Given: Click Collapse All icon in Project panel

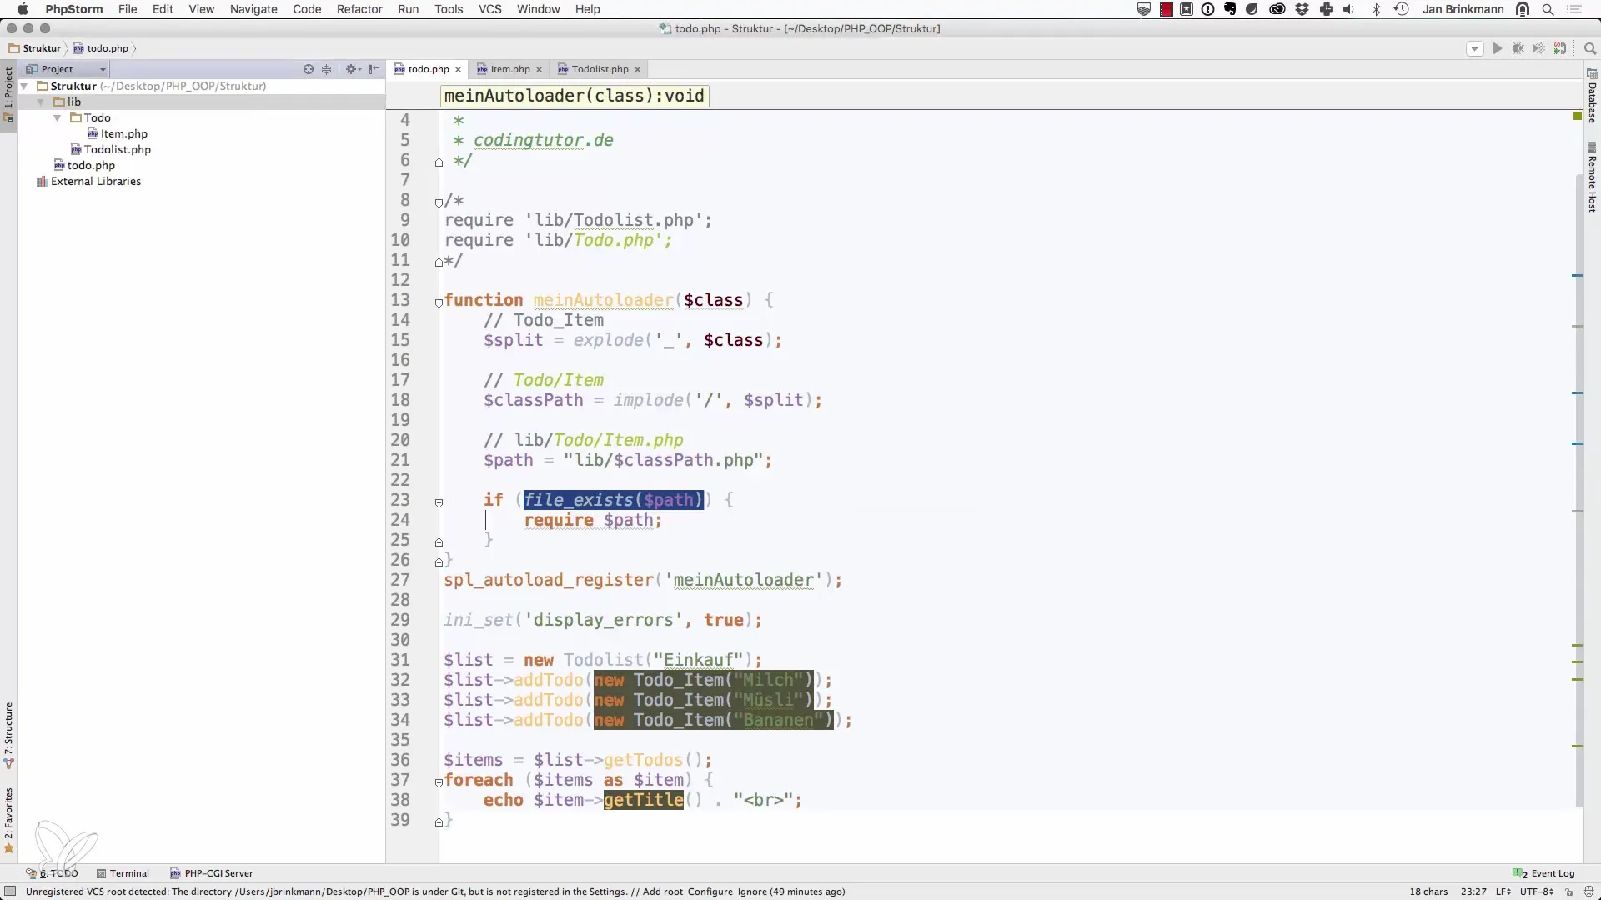Looking at the screenshot, I should tap(327, 69).
